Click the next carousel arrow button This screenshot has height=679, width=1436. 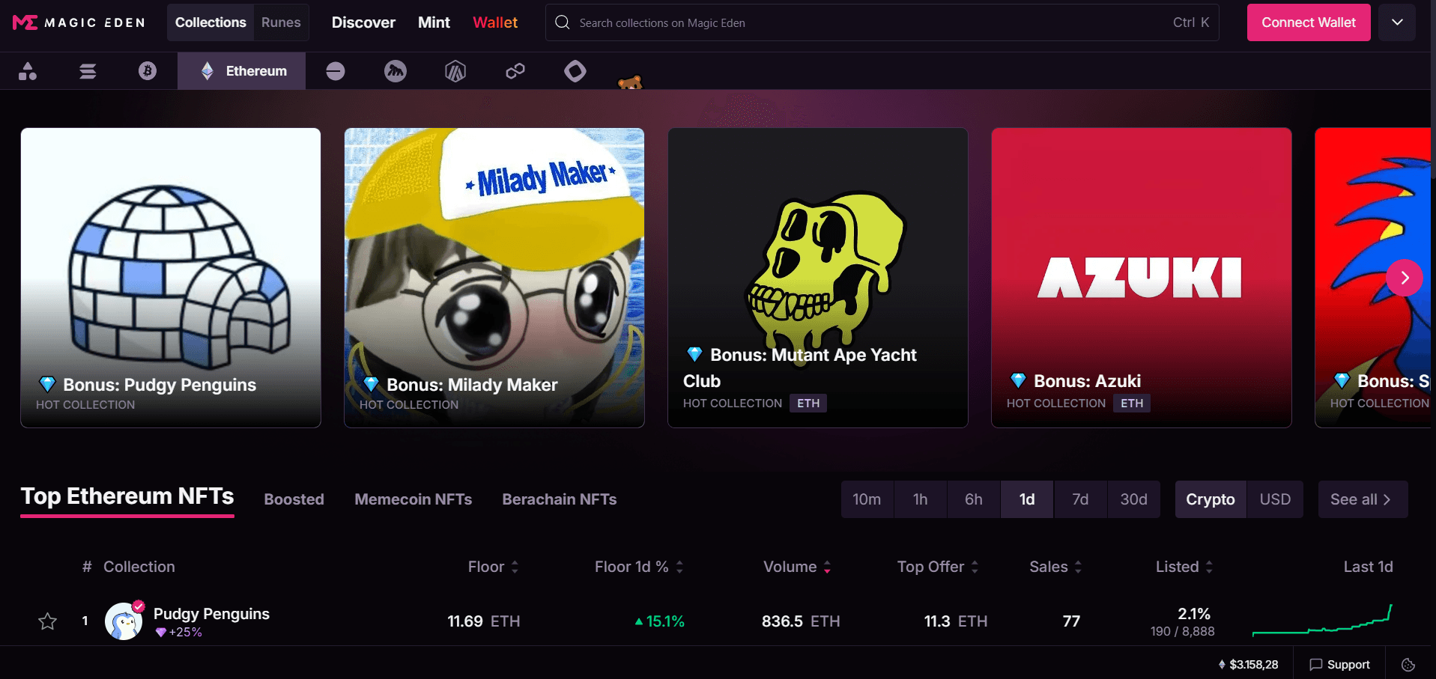click(1405, 278)
